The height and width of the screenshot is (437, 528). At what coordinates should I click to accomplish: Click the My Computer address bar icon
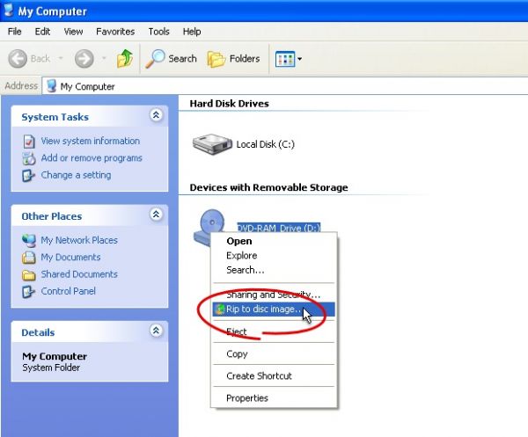pyautogui.click(x=51, y=86)
